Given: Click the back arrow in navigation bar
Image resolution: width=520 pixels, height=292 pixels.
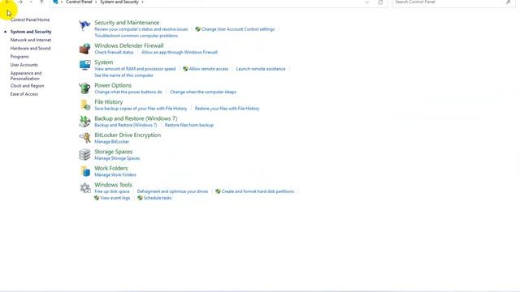Looking at the screenshot, I should click(7, 2).
